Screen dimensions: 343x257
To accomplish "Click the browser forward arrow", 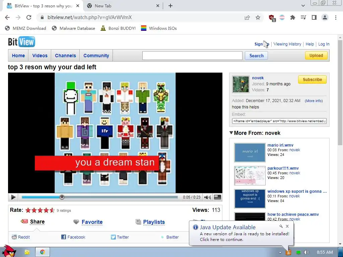I will click(x=18, y=17).
